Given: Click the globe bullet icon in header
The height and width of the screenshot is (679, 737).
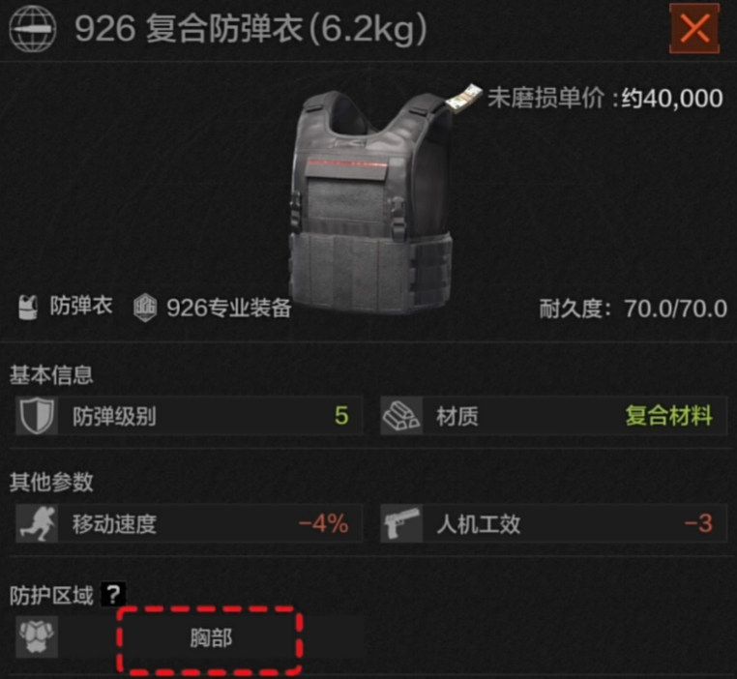Looking at the screenshot, I should tap(33, 28).
